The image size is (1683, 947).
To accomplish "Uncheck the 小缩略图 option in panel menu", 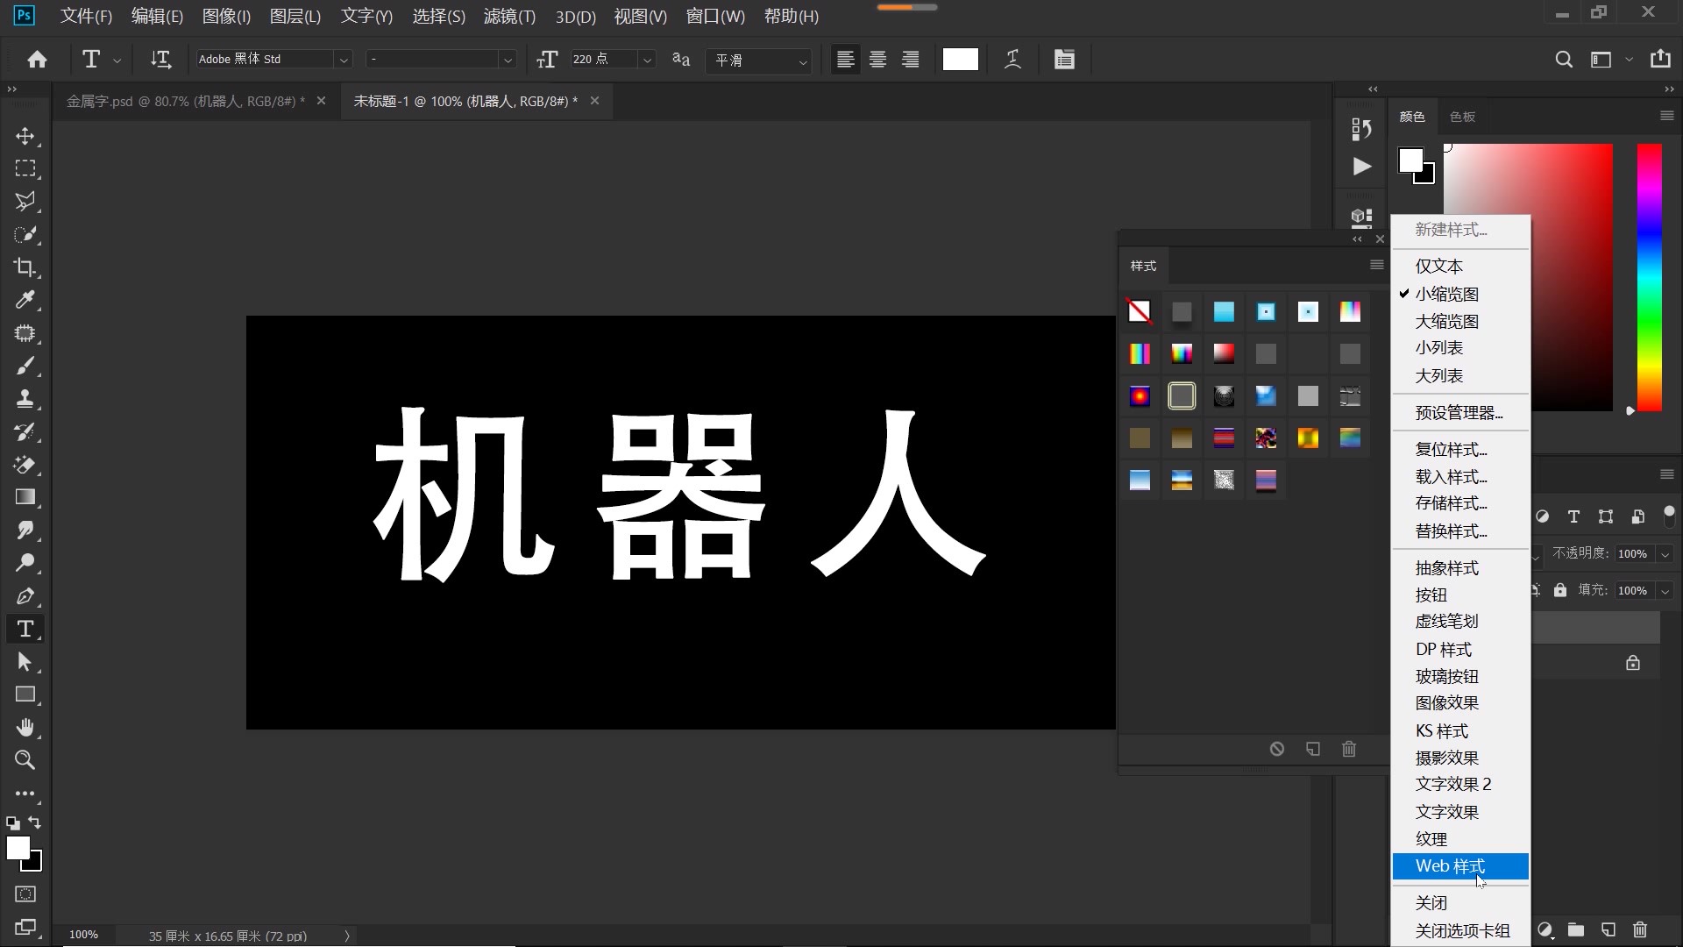I will (1447, 294).
